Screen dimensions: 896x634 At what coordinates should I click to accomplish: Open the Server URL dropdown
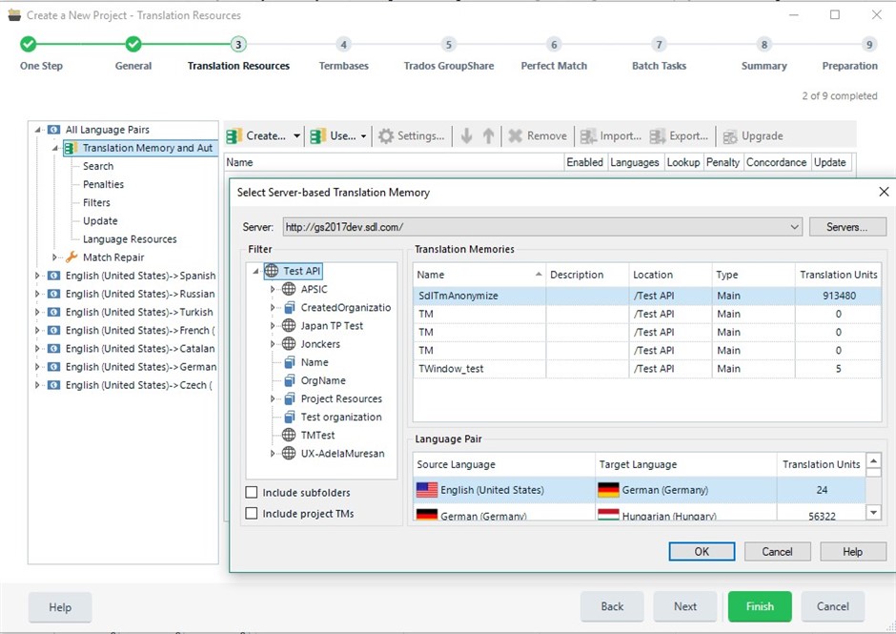tap(794, 227)
